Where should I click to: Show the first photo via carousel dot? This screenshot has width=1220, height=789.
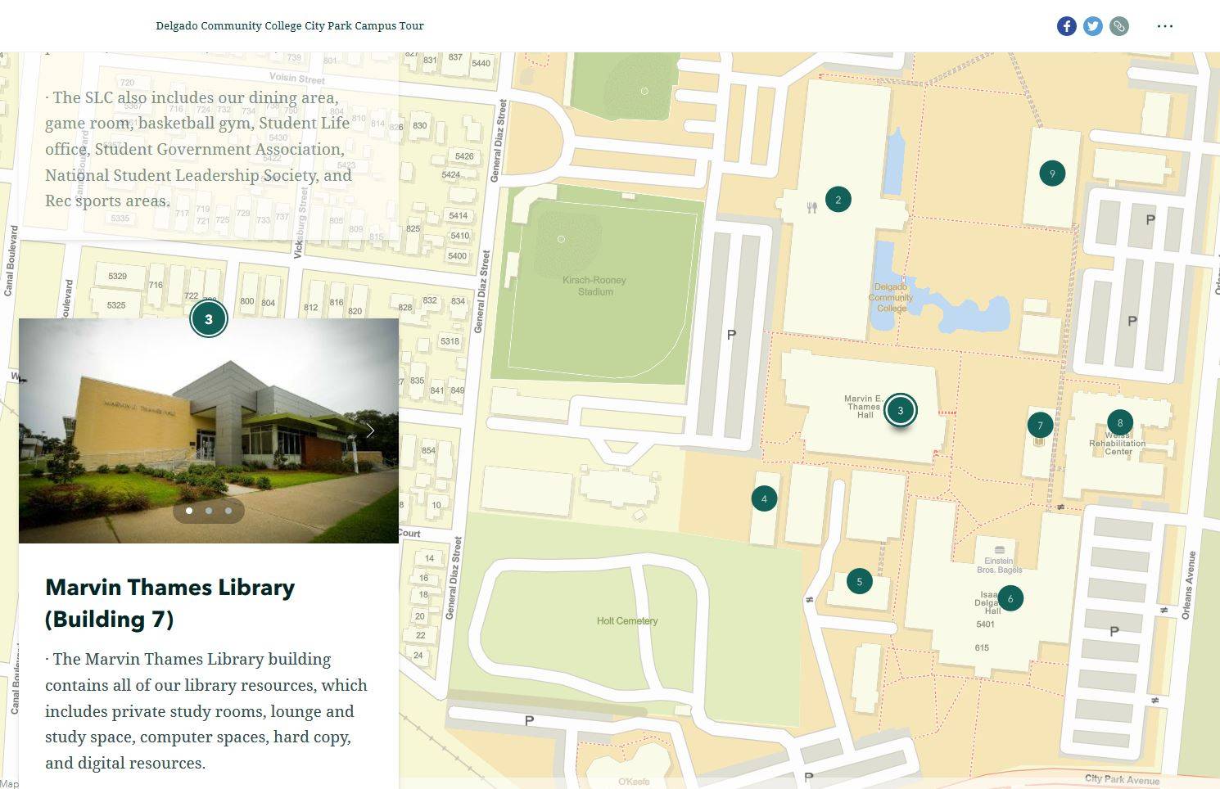[189, 511]
